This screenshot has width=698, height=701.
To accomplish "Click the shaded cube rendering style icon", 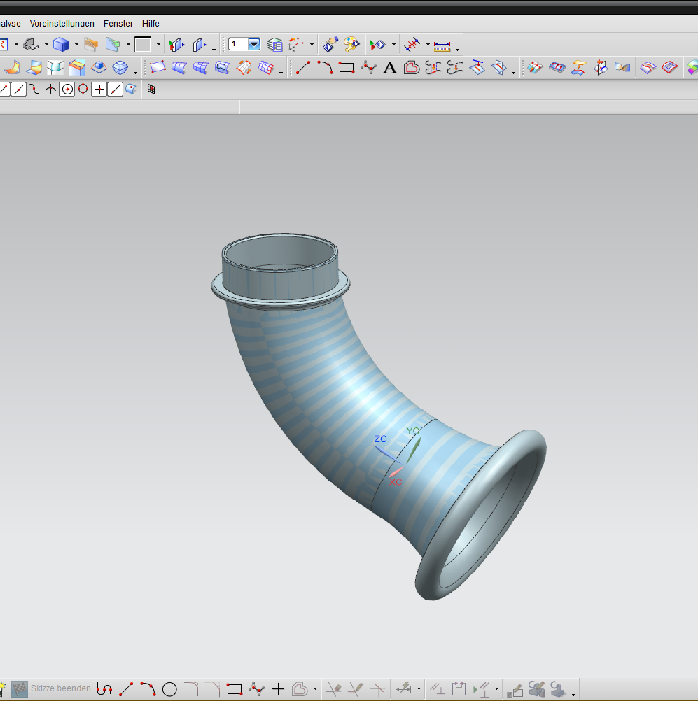I will [x=62, y=45].
